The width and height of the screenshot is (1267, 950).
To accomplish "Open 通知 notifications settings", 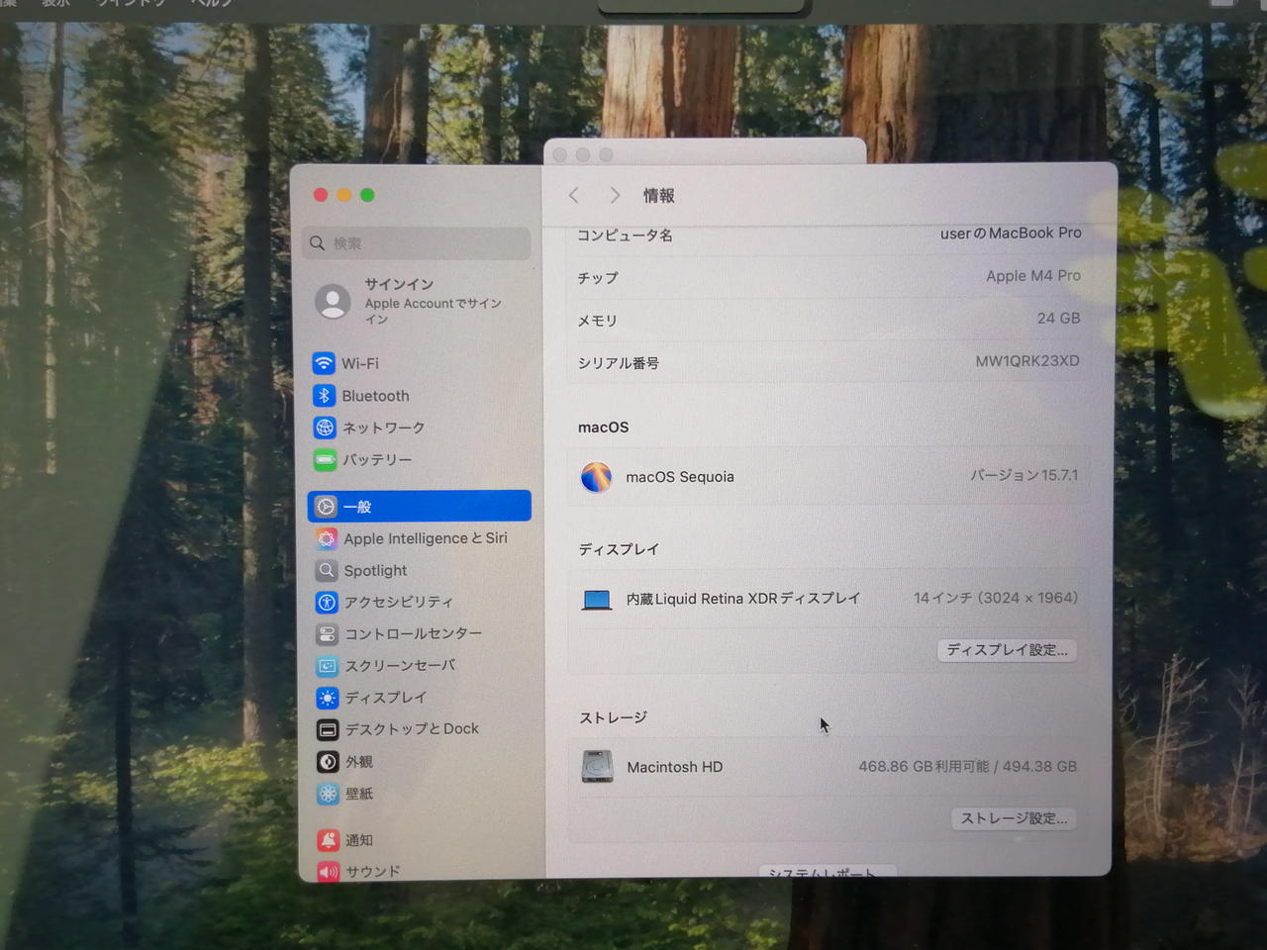I will click(x=358, y=840).
